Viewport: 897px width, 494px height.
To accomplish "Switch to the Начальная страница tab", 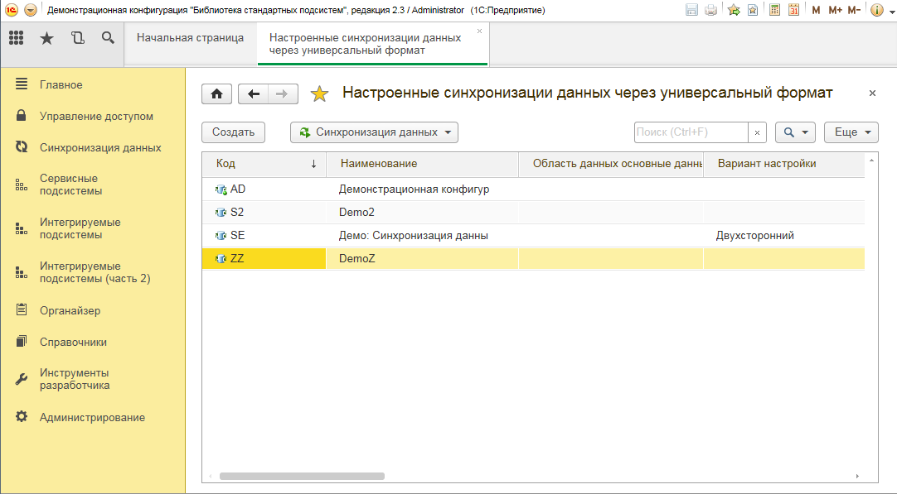I will pyautogui.click(x=190, y=38).
